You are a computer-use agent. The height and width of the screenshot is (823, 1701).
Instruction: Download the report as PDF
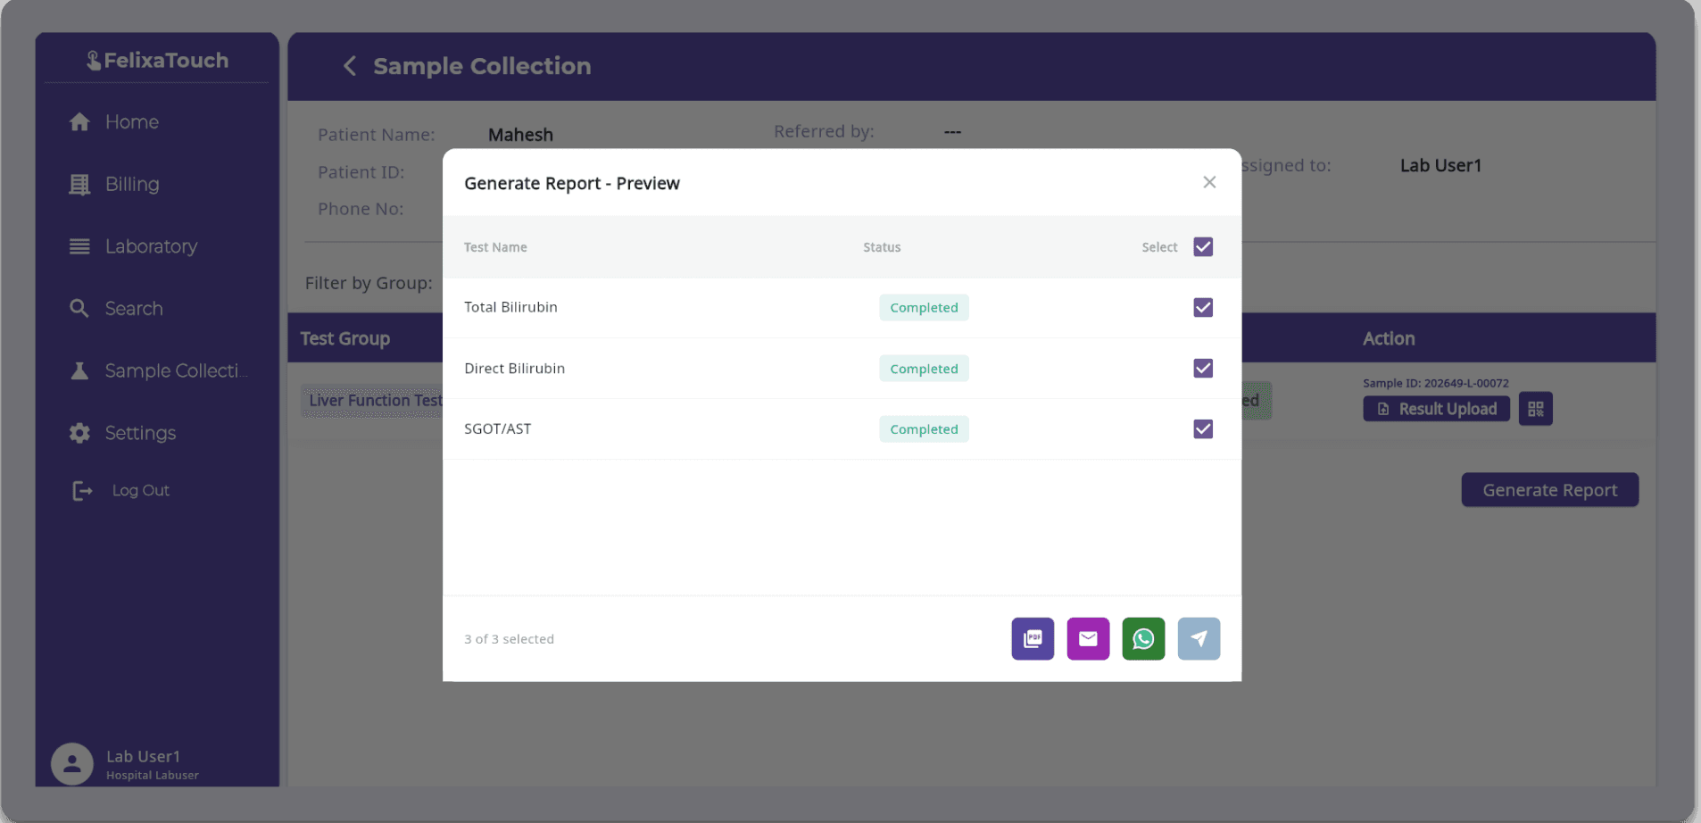coord(1033,639)
